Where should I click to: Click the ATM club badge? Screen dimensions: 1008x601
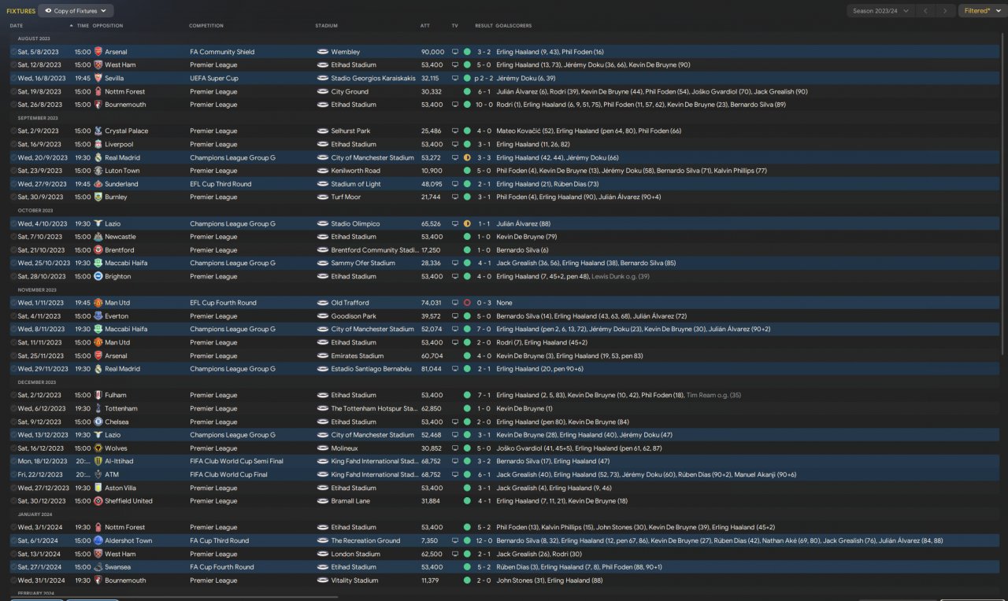click(98, 475)
